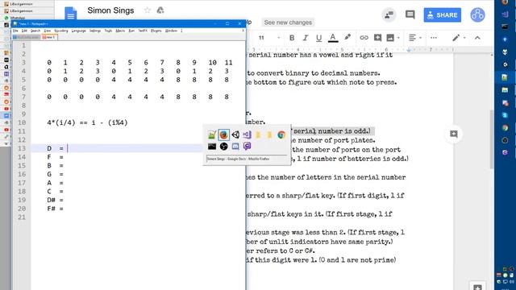Check Drive save status of Simon Sings
This screenshot has height=290, width=516.
pyautogui.click(x=160, y=10)
